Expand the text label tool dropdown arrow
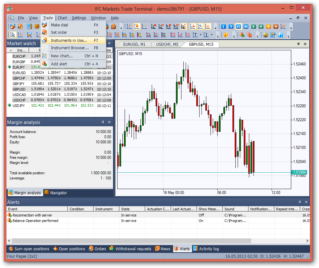This screenshot has width=319, height=268. coord(201,35)
